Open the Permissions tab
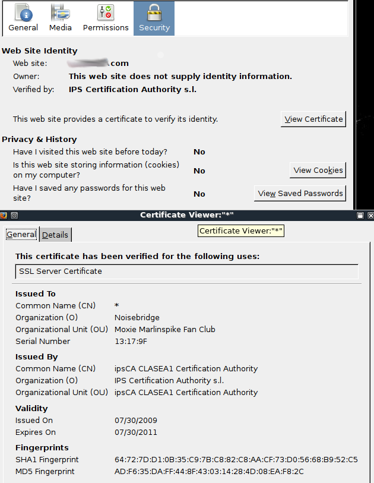The height and width of the screenshot is (483, 374). [x=106, y=18]
